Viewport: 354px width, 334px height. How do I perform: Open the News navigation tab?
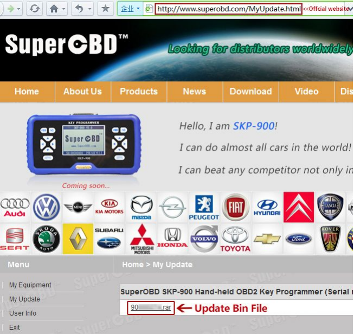195,92
